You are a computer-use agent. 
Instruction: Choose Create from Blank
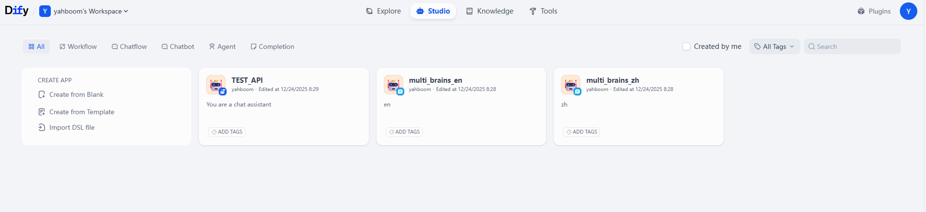(71, 94)
